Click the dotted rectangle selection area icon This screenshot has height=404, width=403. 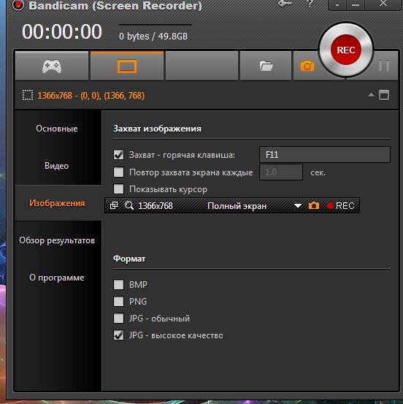(x=28, y=95)
